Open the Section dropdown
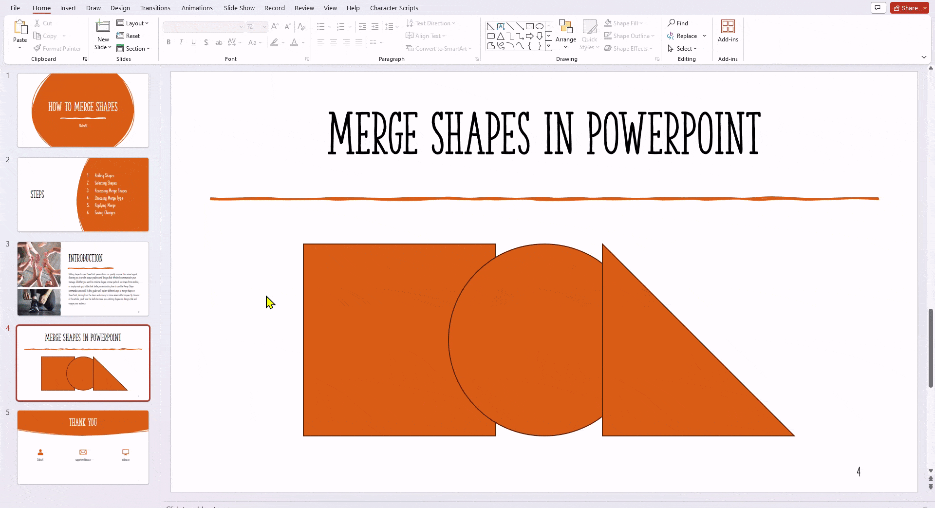The image size is (935, 508). (134, 48)
